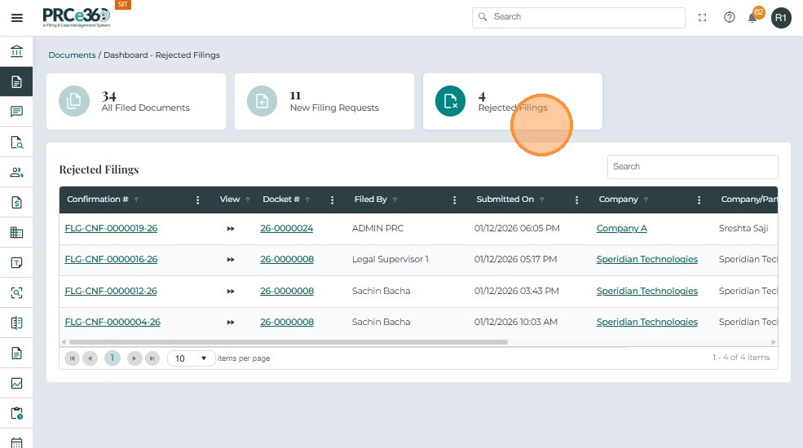This screenshot has width=803, height=448.
Task: View details arrow for FLG-CNF-0000016-26 row
Action: click(231, 260)
